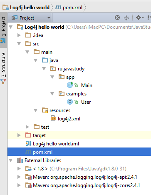This screenshot has height=195, width=151.
Task: Collapse the Log4j hello world root node
Action: coord(11,27)
